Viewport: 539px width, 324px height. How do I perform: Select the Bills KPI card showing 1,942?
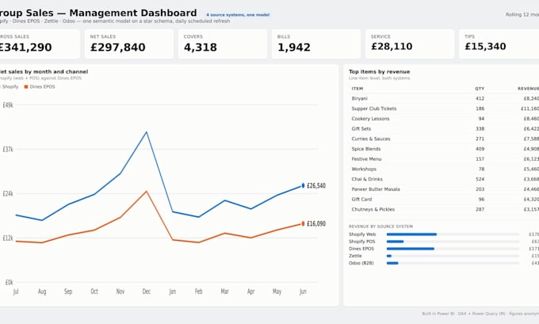(316, 44)
